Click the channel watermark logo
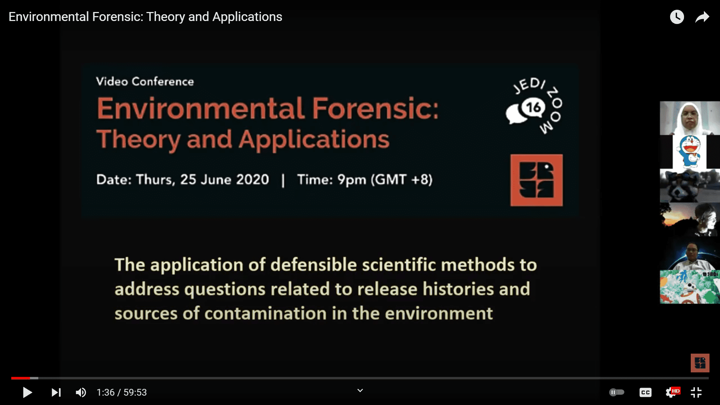 pyautogui.click(x=700, y=363)
